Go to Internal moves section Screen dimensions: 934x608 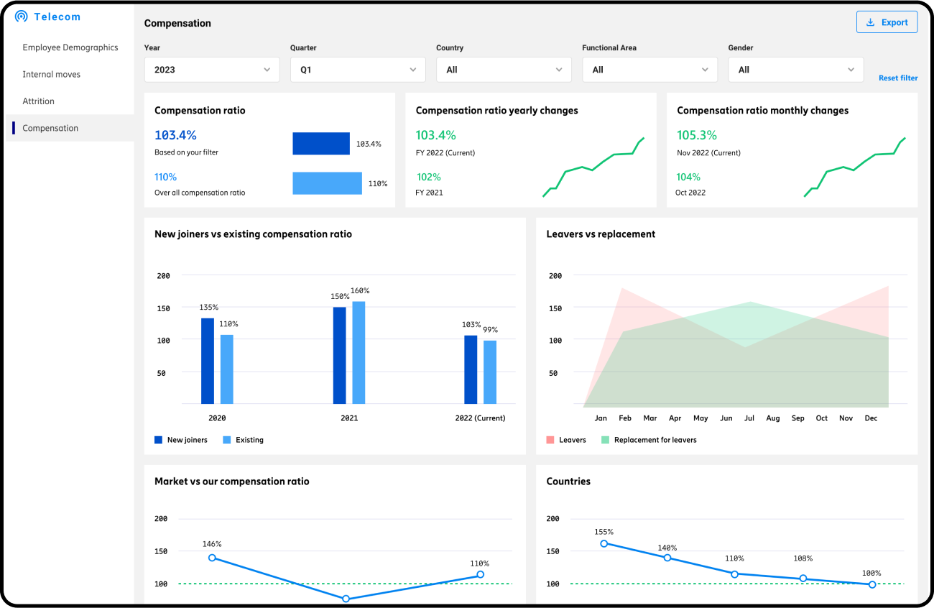[52, 74]
